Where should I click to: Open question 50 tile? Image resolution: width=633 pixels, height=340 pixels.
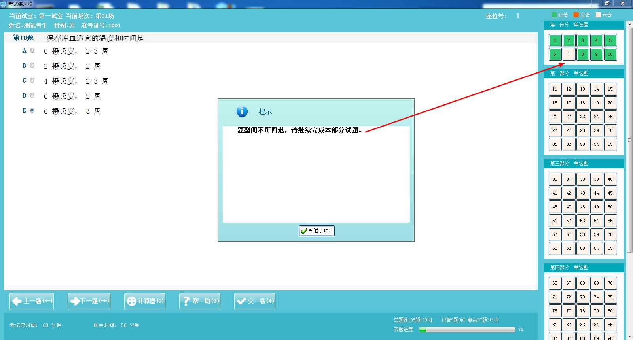click(x=610, y=207)
